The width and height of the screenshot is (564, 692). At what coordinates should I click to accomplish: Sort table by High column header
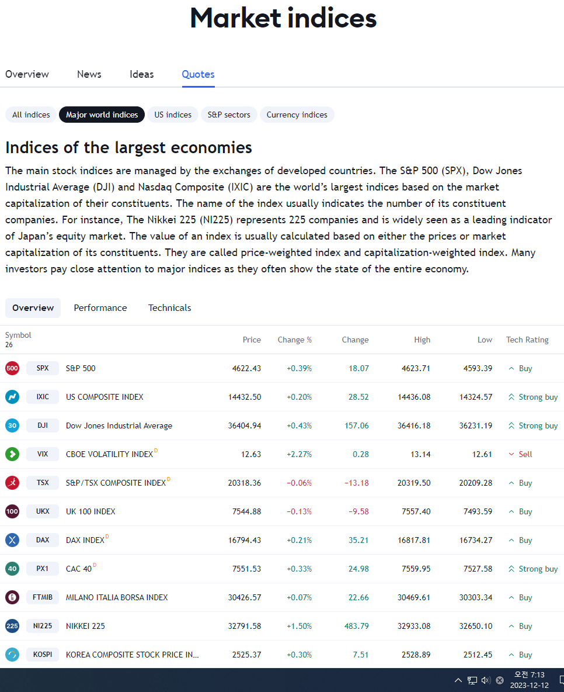coord(422,340)
